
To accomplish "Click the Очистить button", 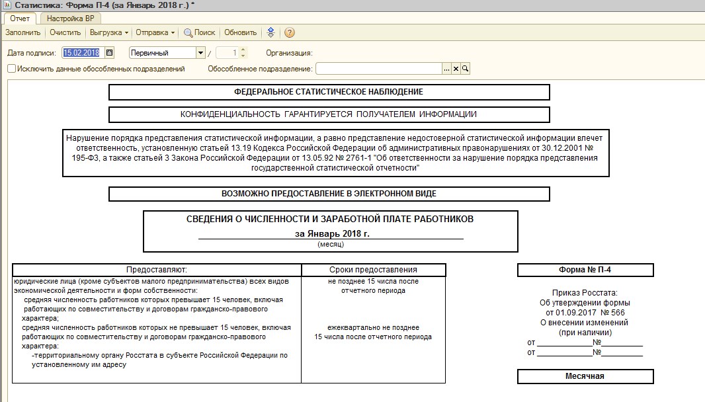I will [x=65, y=32].
